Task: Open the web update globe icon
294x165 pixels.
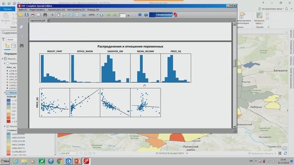Action: pos(146,15)
